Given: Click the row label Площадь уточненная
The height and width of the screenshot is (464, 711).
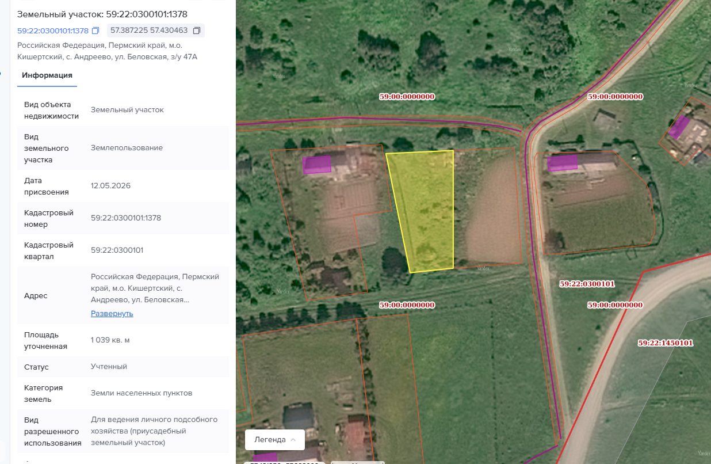Looking at the screenshot, I should tap(45, 340).
